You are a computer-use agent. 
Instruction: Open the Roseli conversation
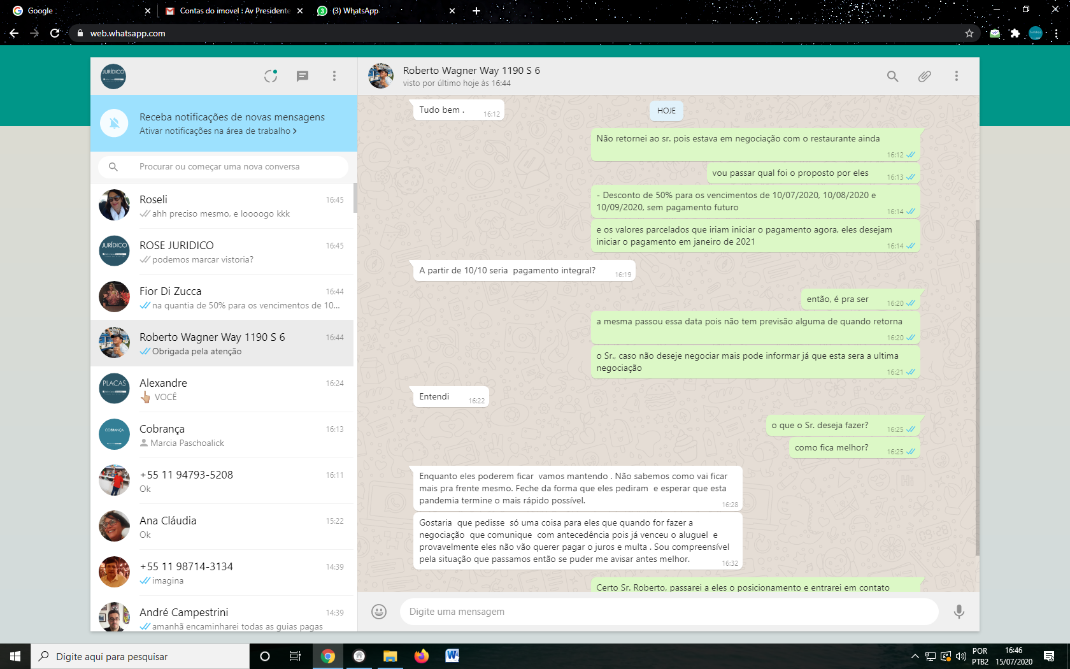(223, 206)
